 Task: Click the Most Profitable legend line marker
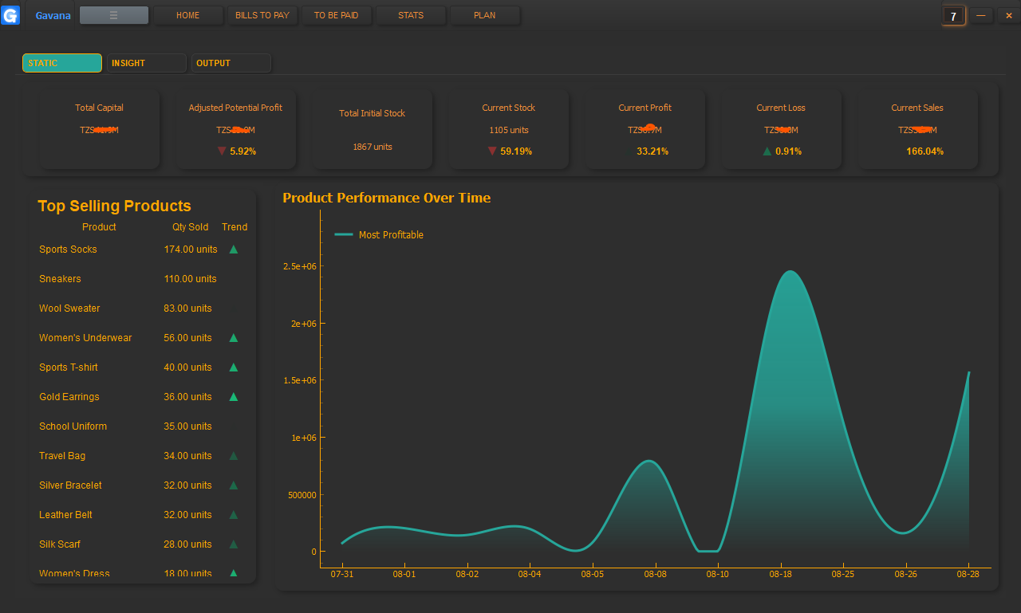tap(344, 234)
